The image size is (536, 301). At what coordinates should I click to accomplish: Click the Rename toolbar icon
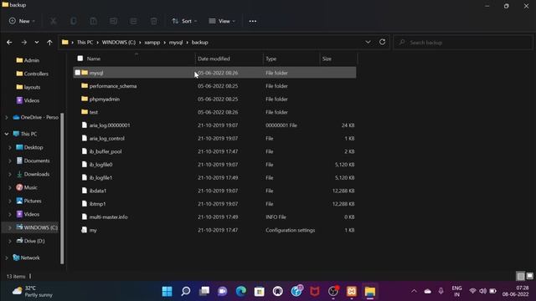point(114,21)
